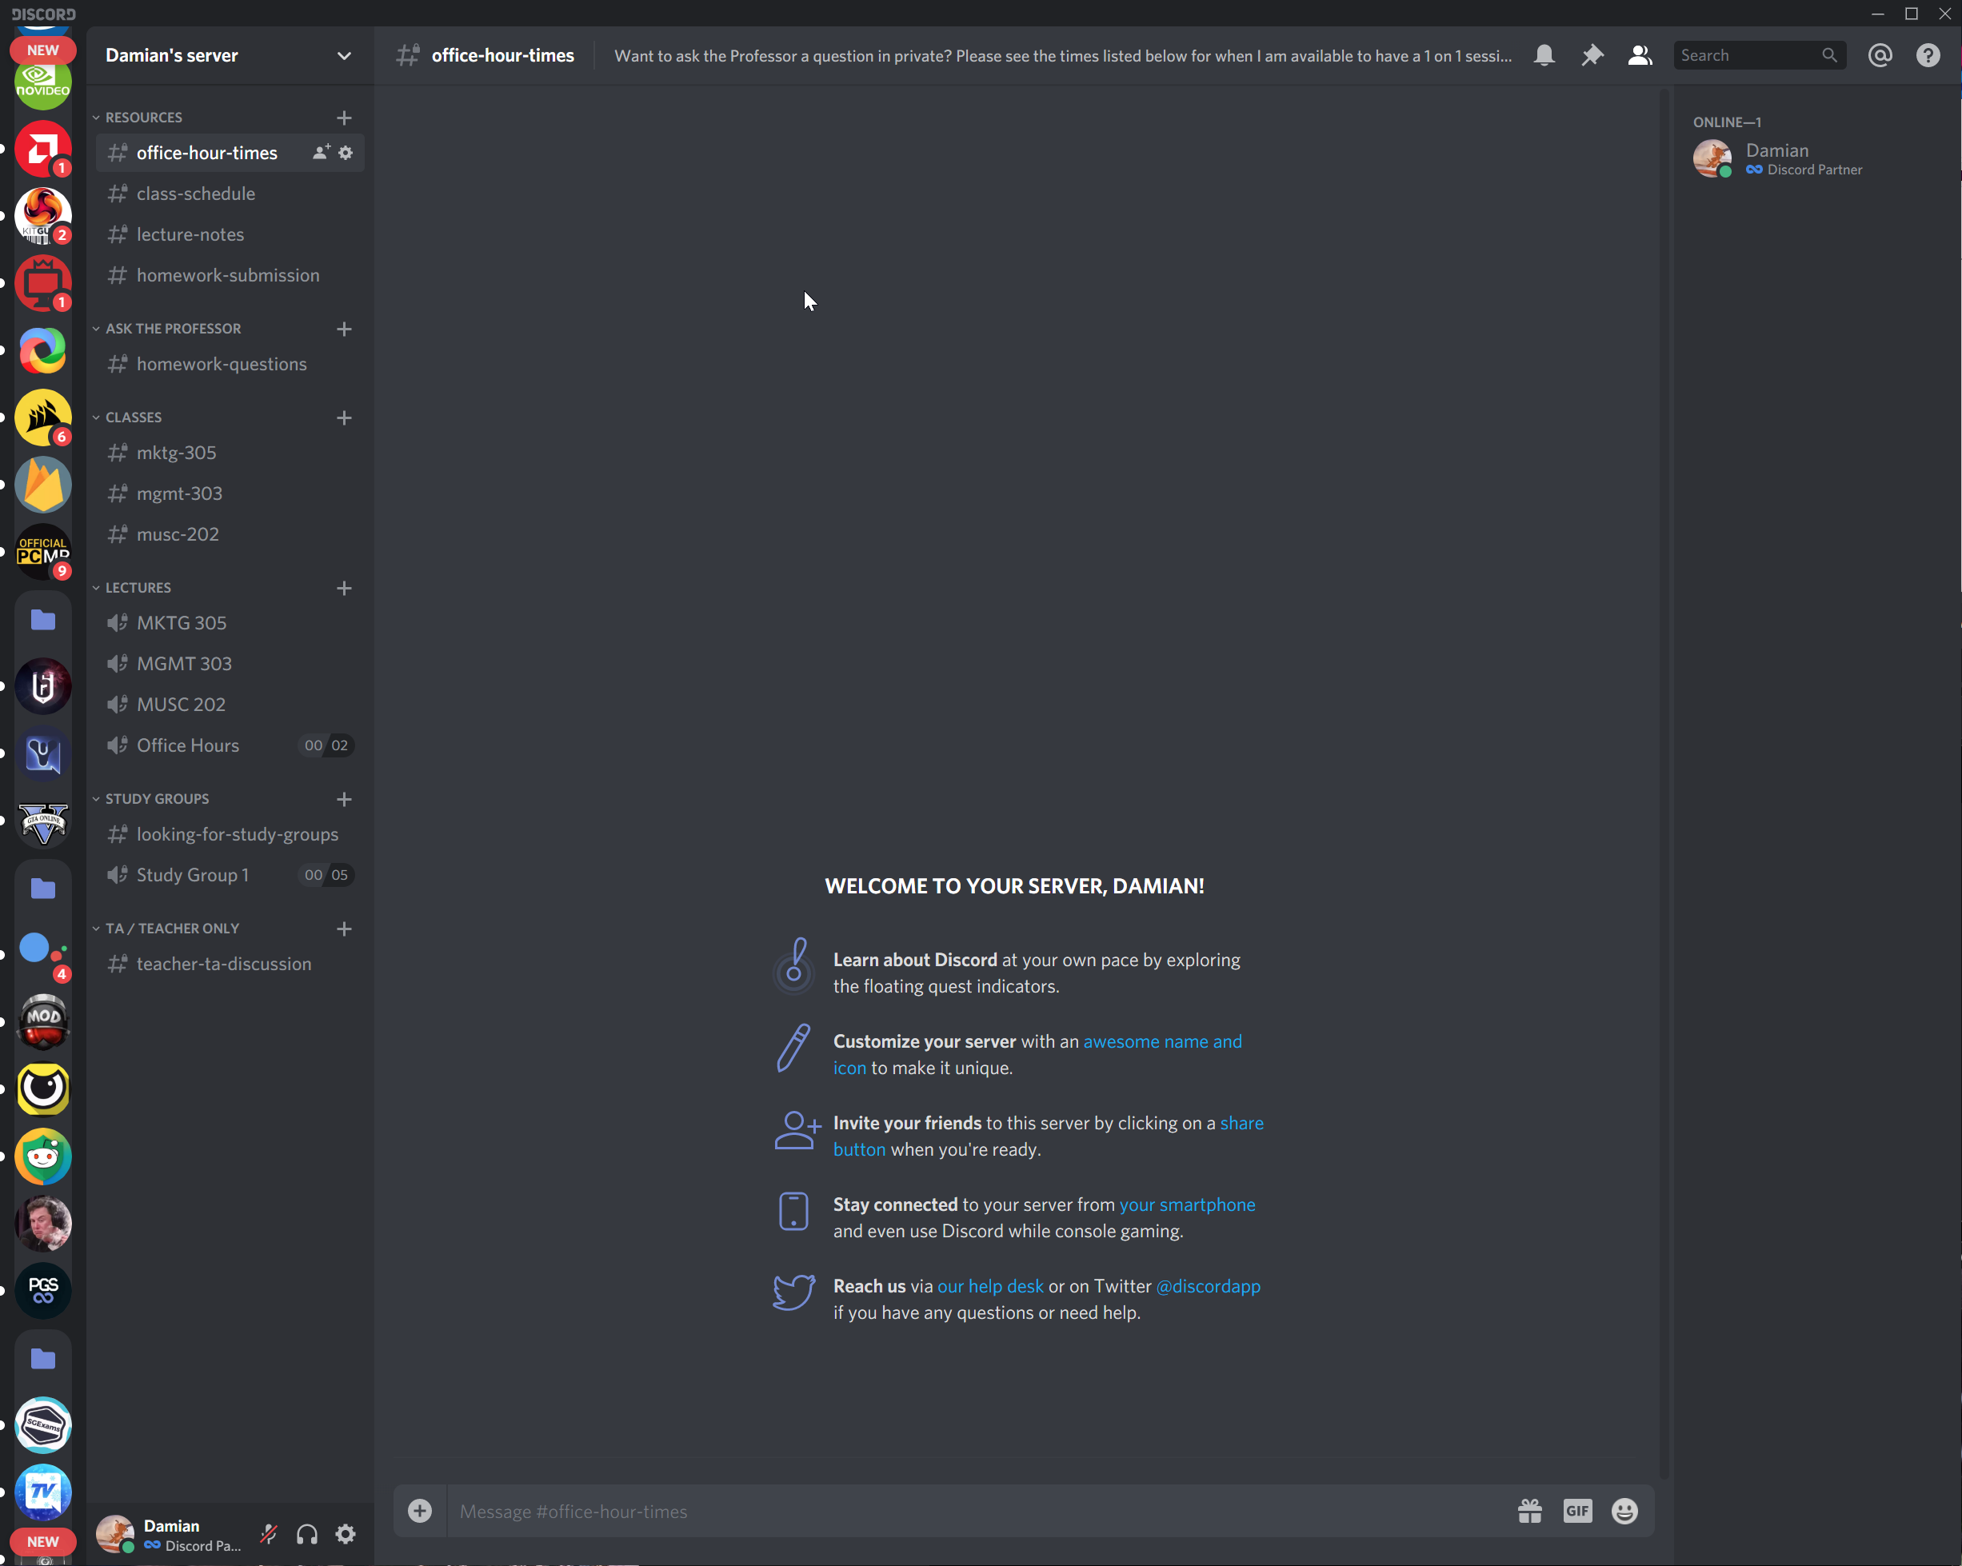Image resolution: width=1962 pixels, height=1566 pixels.
Task: Collapse the STUDY GROUPS category
Action: point(156,798)
